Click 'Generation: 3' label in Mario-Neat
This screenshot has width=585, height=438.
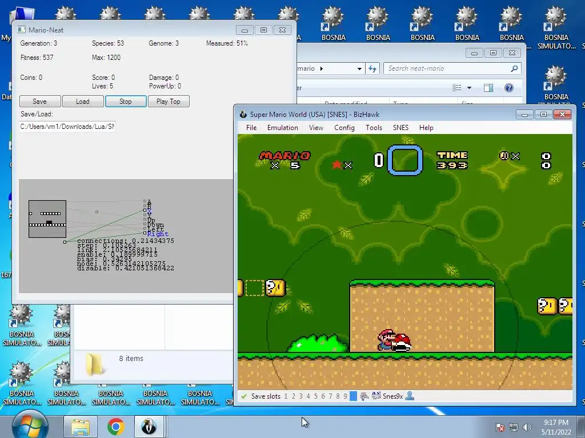point(39,43)
